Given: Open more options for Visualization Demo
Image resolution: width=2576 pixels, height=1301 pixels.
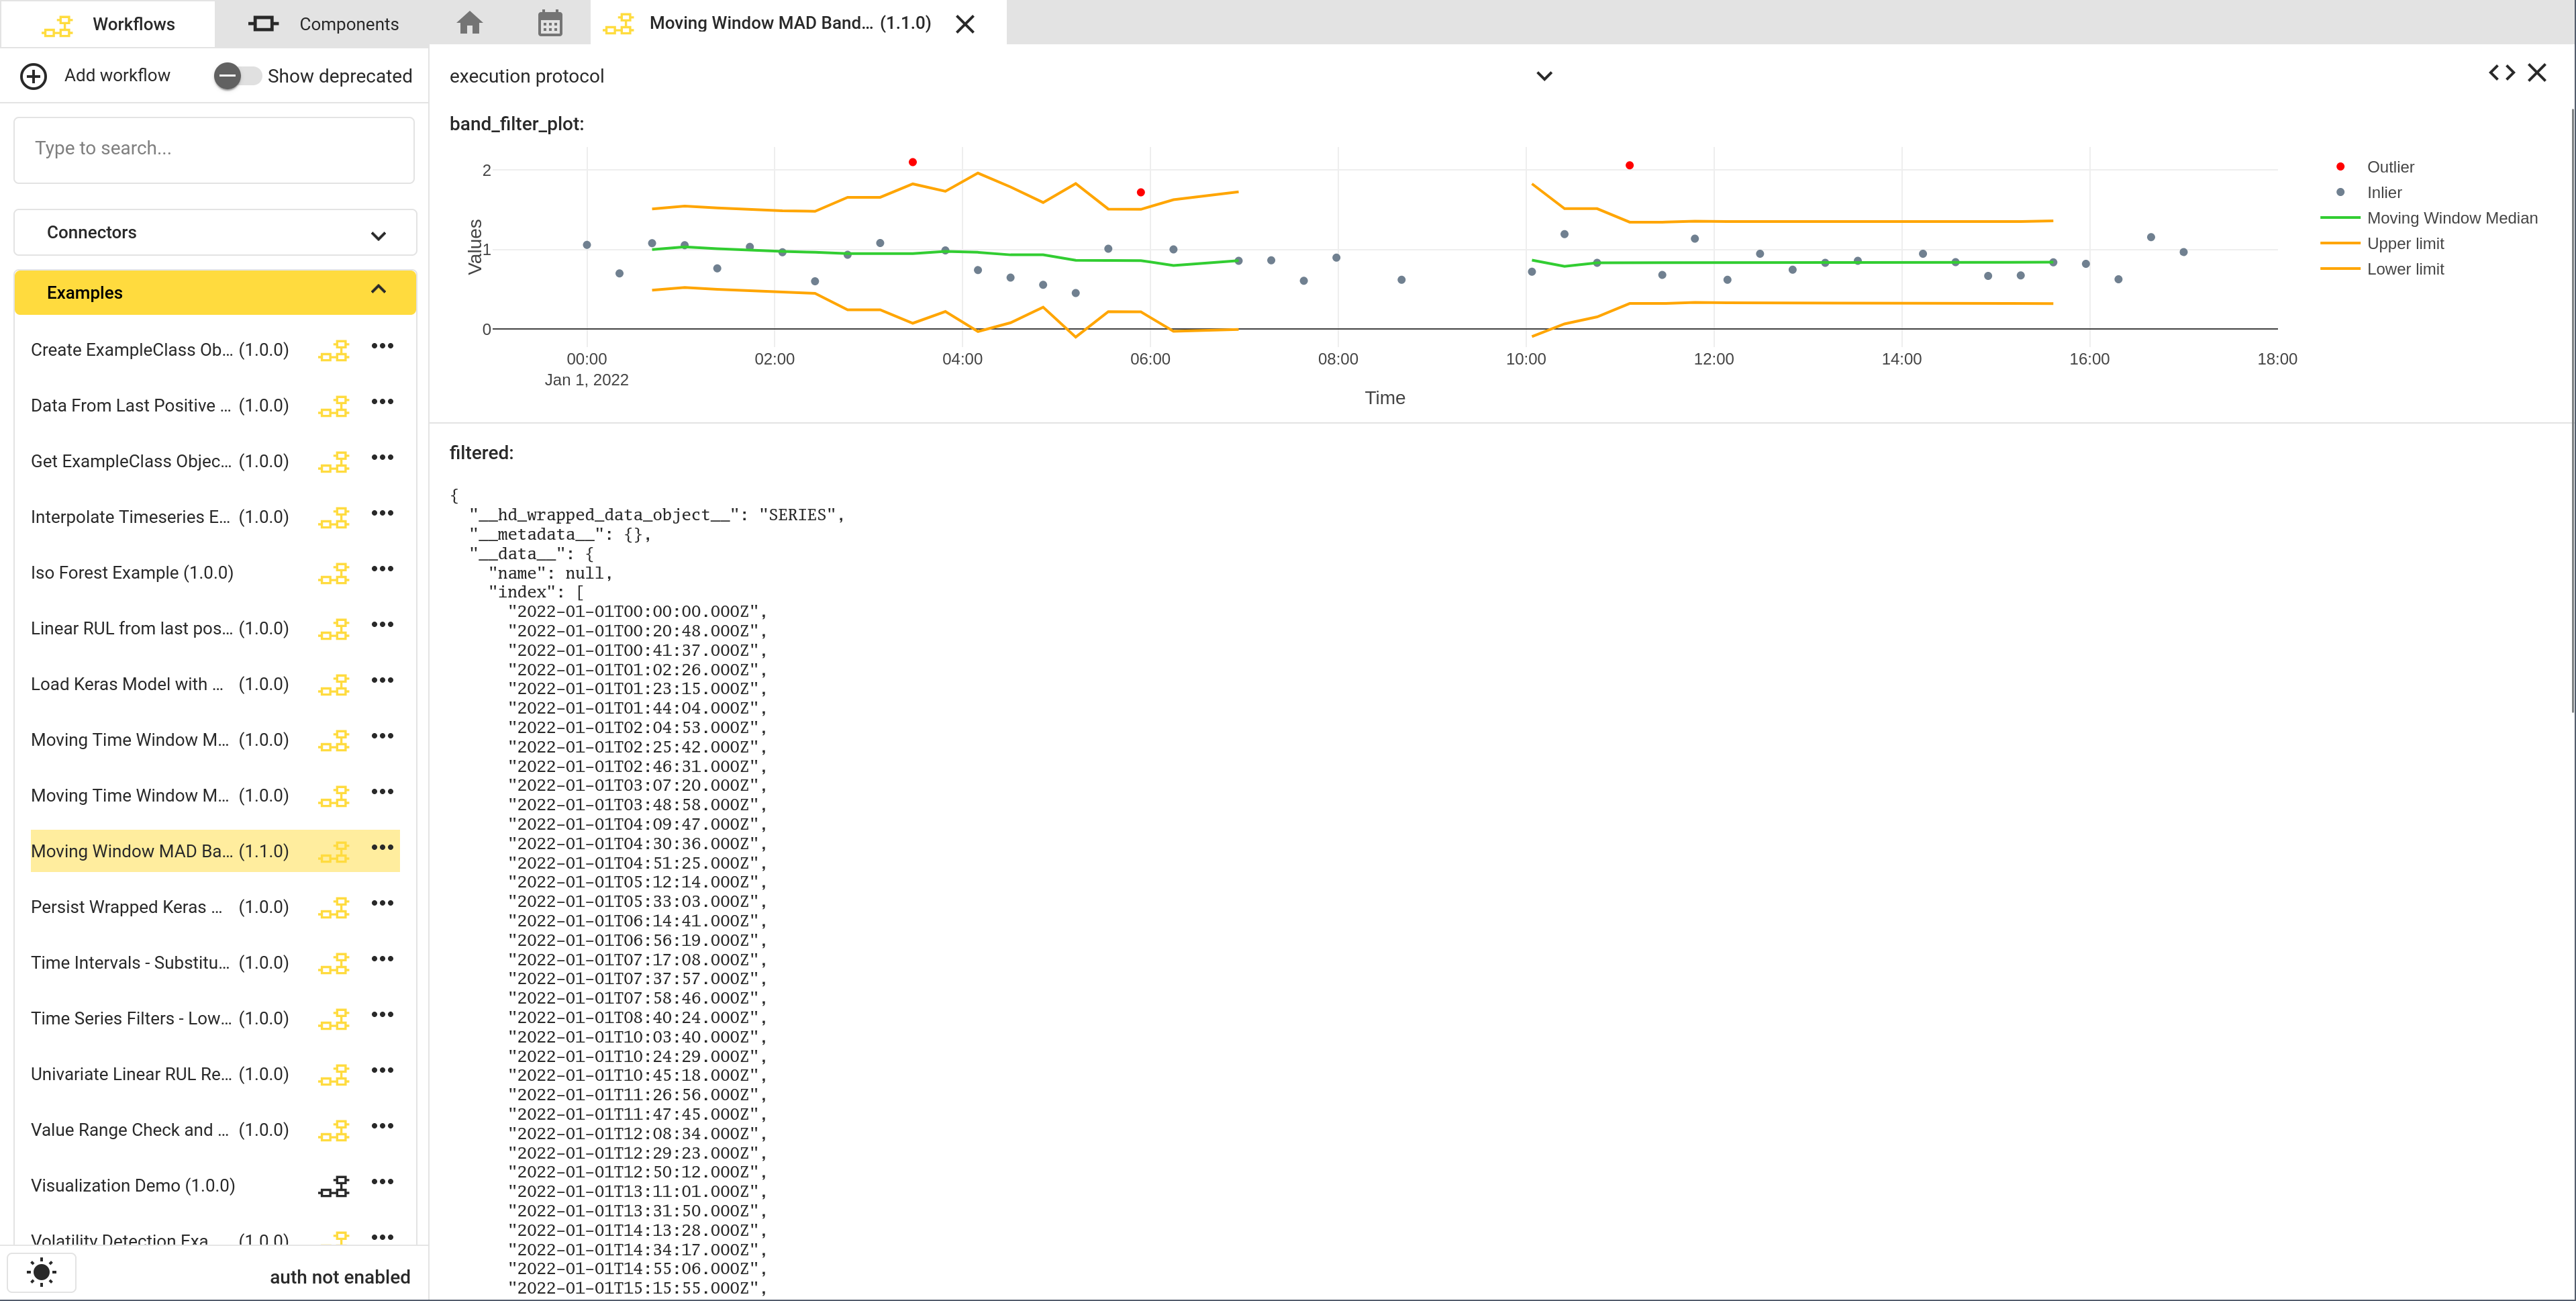Looking at the screenshot, I should [x=382, y=1182].
